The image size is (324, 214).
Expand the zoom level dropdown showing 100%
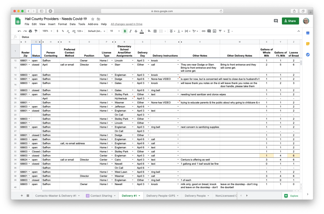pos(47,31)
